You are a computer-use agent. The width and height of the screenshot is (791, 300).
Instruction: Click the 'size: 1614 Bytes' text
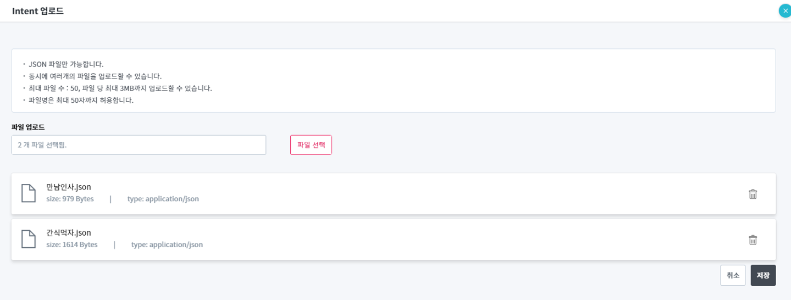tap(72, 245)
